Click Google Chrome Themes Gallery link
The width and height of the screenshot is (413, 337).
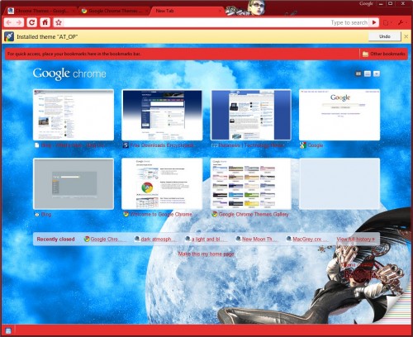(x=254, y=214)
